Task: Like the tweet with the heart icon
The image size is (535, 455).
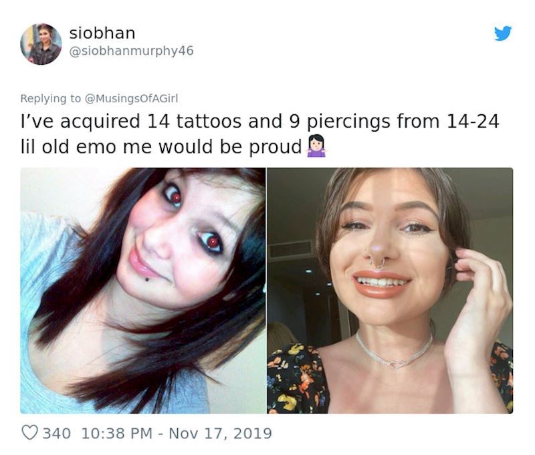Action: [31, 433]
